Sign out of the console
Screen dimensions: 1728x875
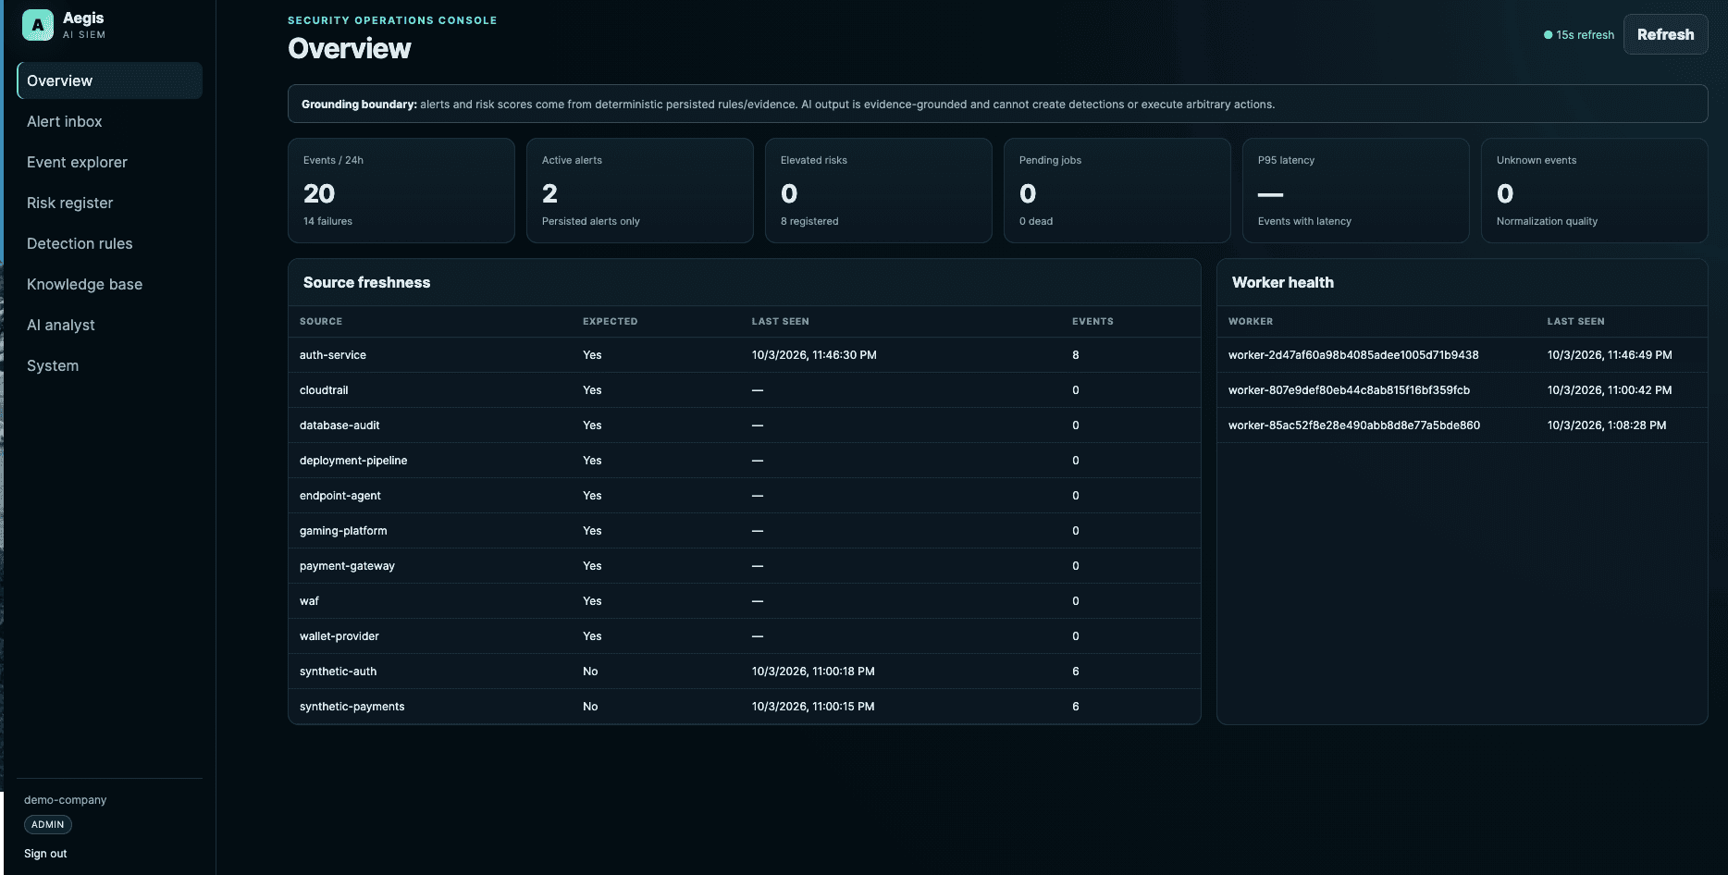45,854
